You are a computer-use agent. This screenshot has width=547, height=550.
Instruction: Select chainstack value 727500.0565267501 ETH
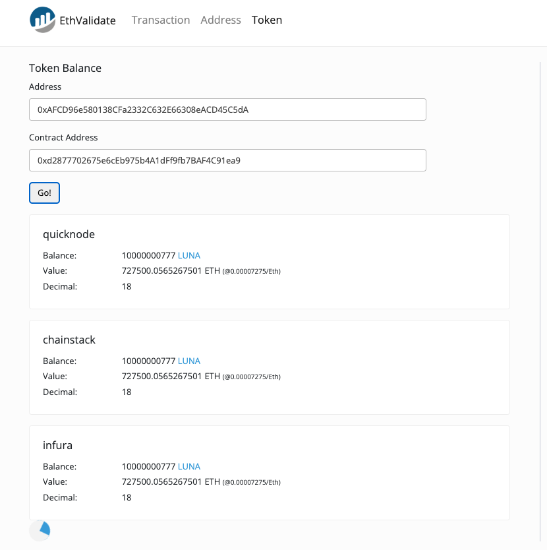click(x=171, y=377)
